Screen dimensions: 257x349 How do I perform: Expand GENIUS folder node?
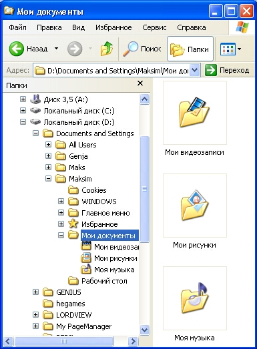tap(35, 292)
